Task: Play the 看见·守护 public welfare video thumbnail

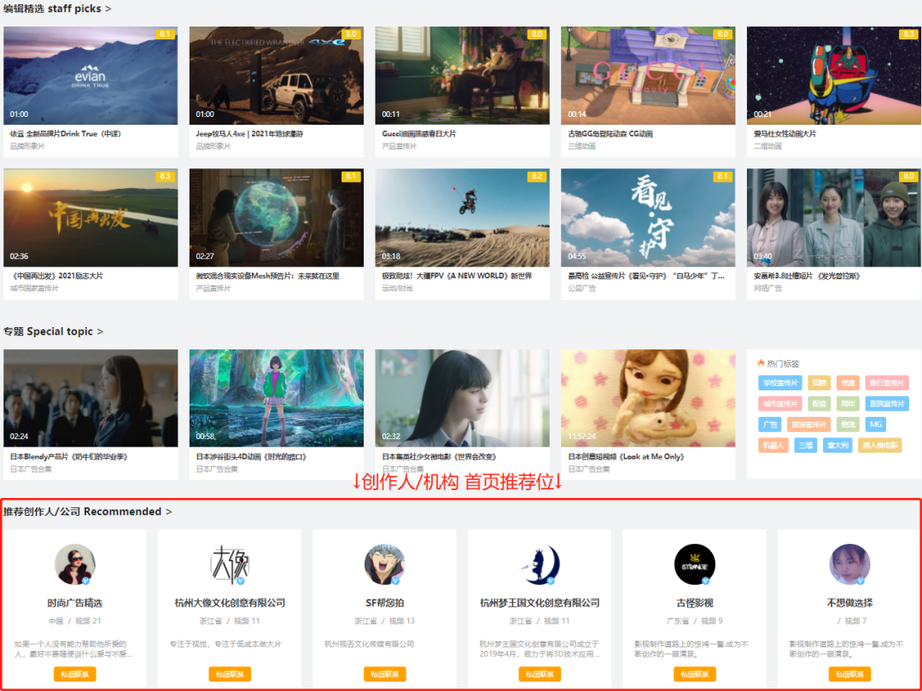Action: 648,218
